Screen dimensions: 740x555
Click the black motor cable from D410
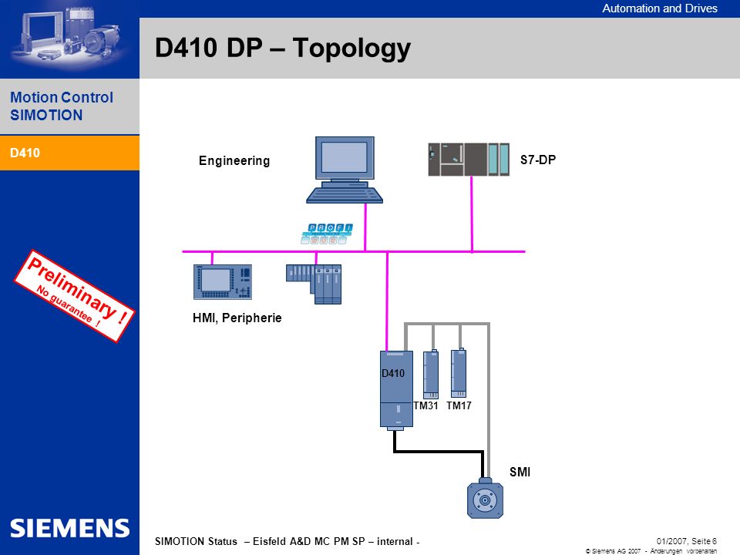(x=439, y=452)
